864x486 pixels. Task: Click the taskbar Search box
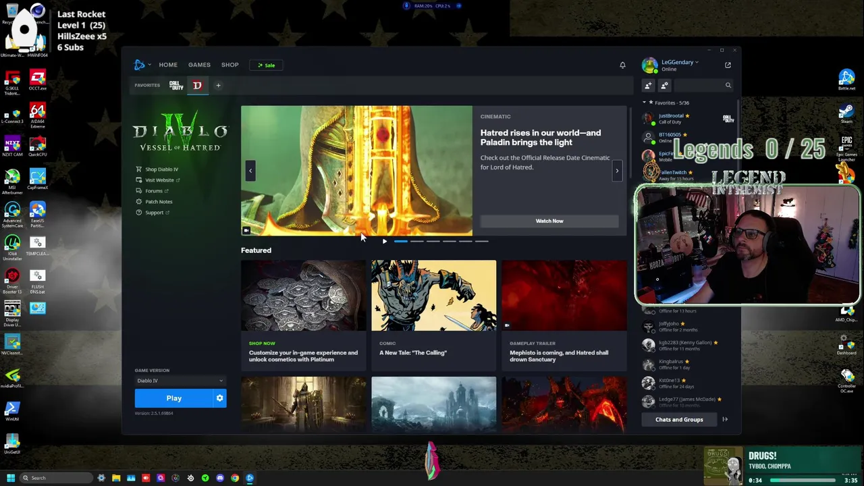(x=55, y=478)
